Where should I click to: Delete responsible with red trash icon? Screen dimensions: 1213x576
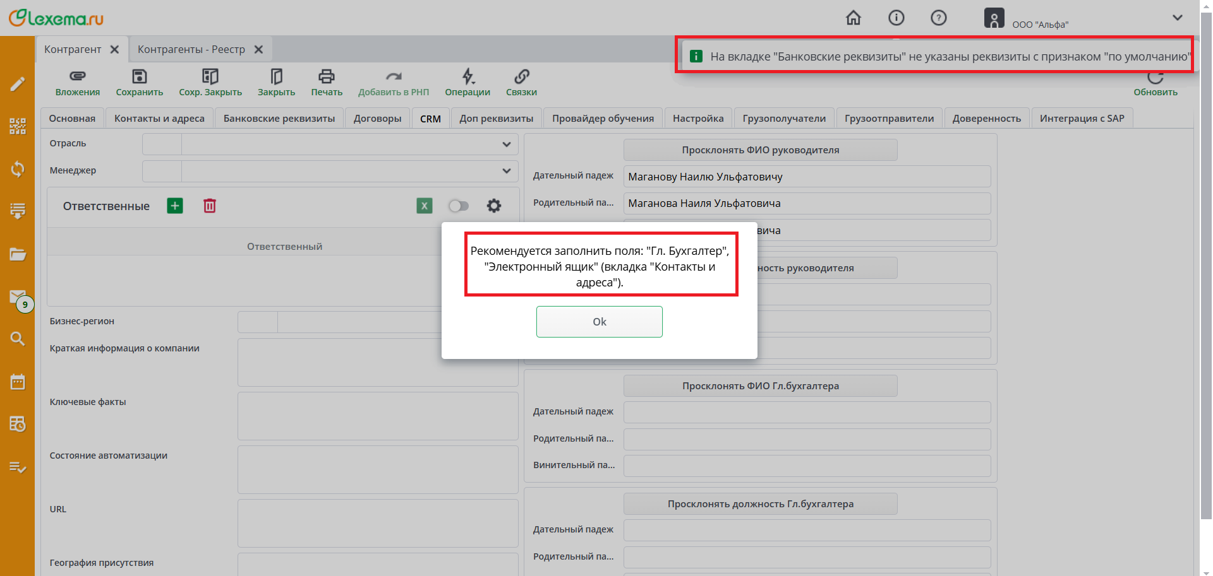point(210,206)
